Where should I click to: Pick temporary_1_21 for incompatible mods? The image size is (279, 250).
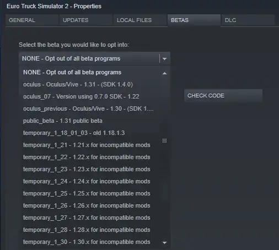[x=90, y=145]
